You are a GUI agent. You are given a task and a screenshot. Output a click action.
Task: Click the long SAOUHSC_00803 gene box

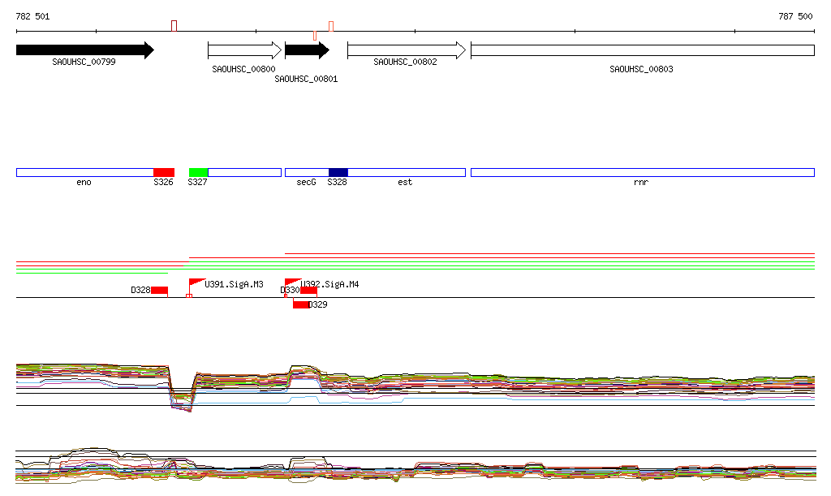click(641, 50)
